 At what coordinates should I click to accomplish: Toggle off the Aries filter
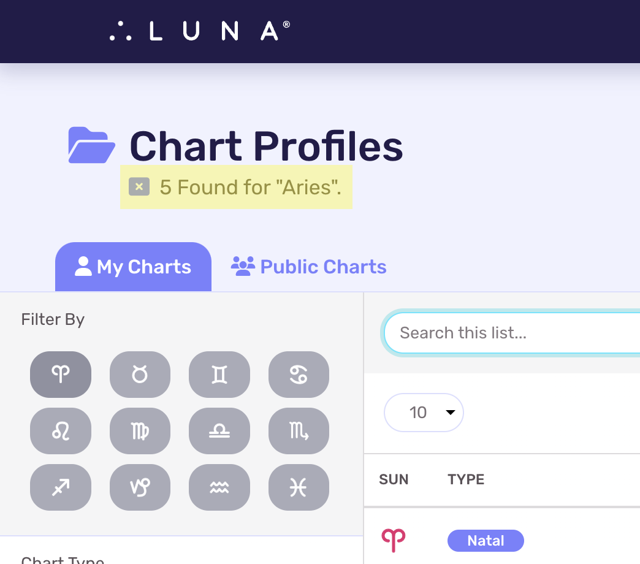click(x=61, y=375)
